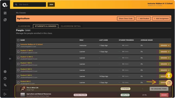
Task: Select the Student 12 WK12 checkbox
Action: [18, 58]
